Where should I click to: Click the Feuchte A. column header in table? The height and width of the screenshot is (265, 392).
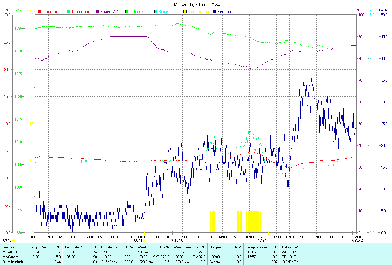74,247
